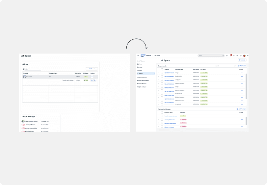This screenshot has height=185, width=267.
Task: Expand the Journey to Process prototype row
Action: [159, 120]
